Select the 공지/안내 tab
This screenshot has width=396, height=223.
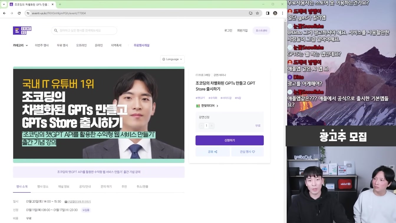click(85, 187)
